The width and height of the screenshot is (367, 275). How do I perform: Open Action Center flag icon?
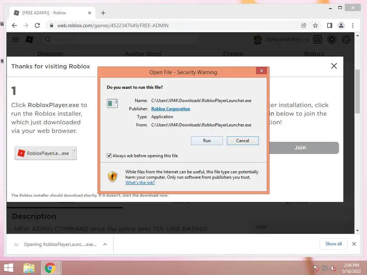(x=316, y=268)
